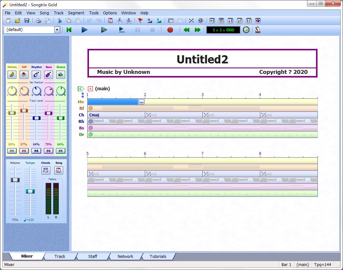Click the red Record button
The height and width of the screenshot is (270, 343).
click(170, 30)
